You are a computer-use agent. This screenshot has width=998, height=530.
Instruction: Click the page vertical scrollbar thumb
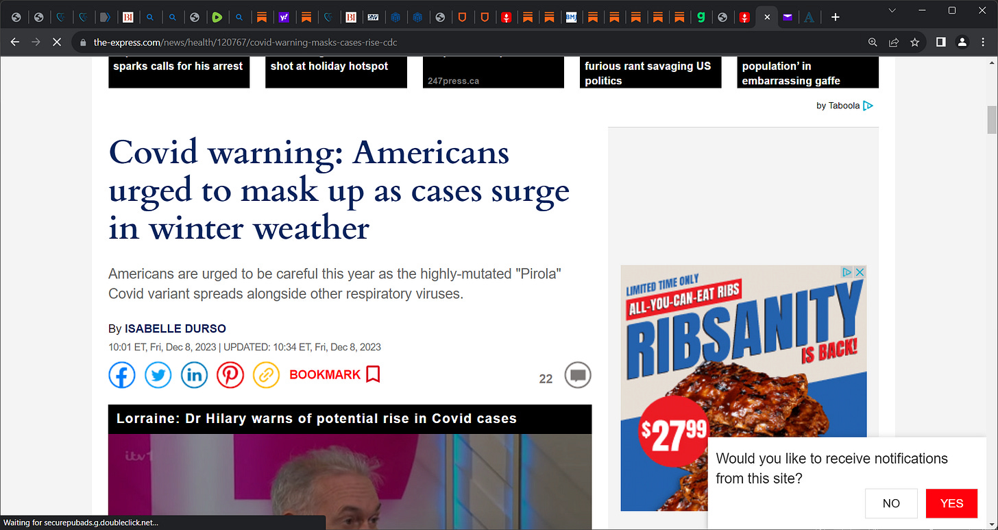coord(991,121)
